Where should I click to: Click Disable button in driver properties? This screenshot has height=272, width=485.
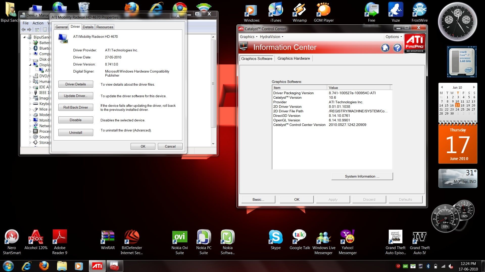(76, 120)
